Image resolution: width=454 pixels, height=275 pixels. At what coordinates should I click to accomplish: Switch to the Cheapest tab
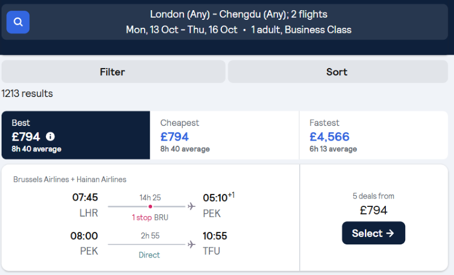point(225,135)
